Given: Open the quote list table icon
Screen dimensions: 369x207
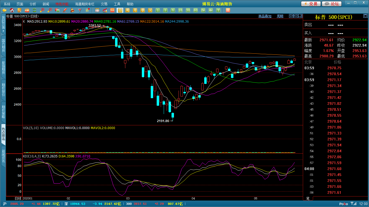Looking at the screenshot, I should click(x=97, y=10).
